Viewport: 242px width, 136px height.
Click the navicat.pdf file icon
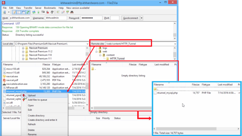tap(4, 80)
